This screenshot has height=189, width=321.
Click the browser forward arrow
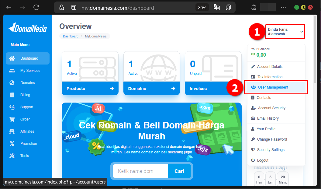coord(22,8)
